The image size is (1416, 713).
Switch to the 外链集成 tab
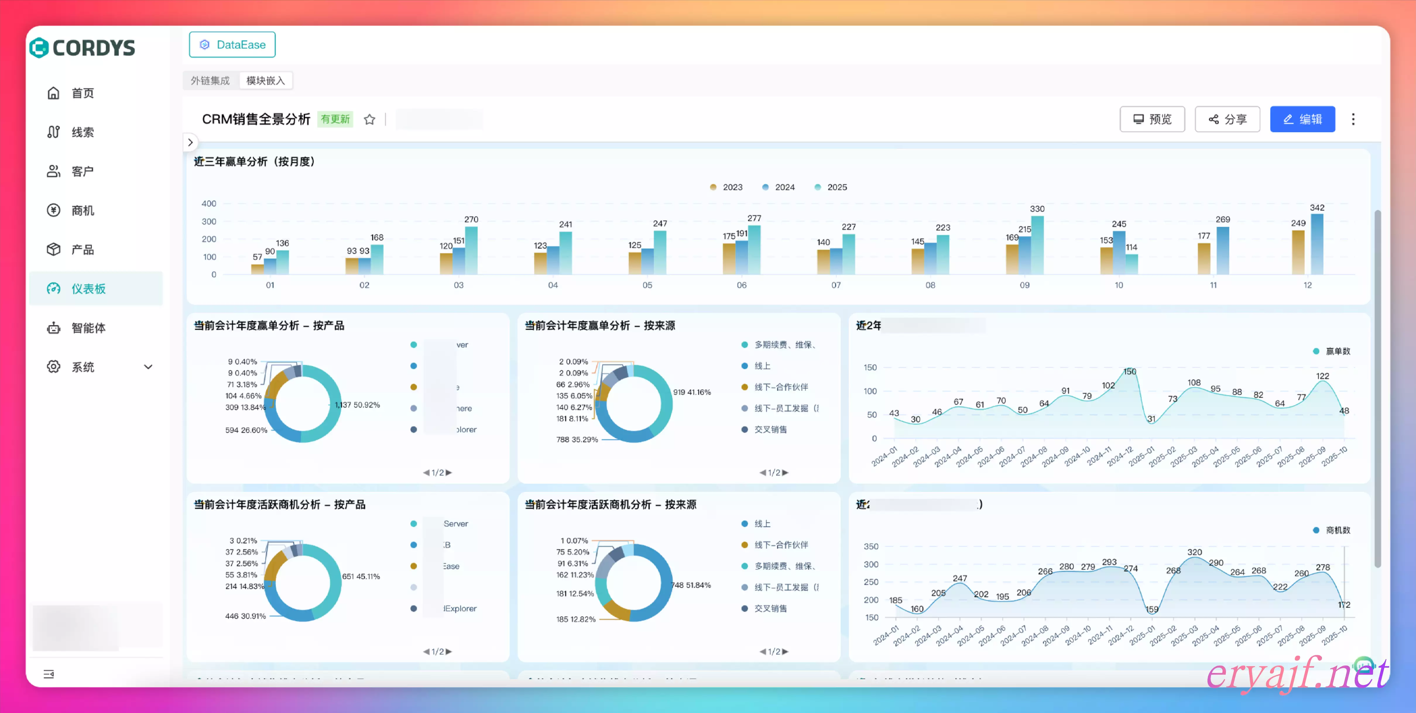210,81
